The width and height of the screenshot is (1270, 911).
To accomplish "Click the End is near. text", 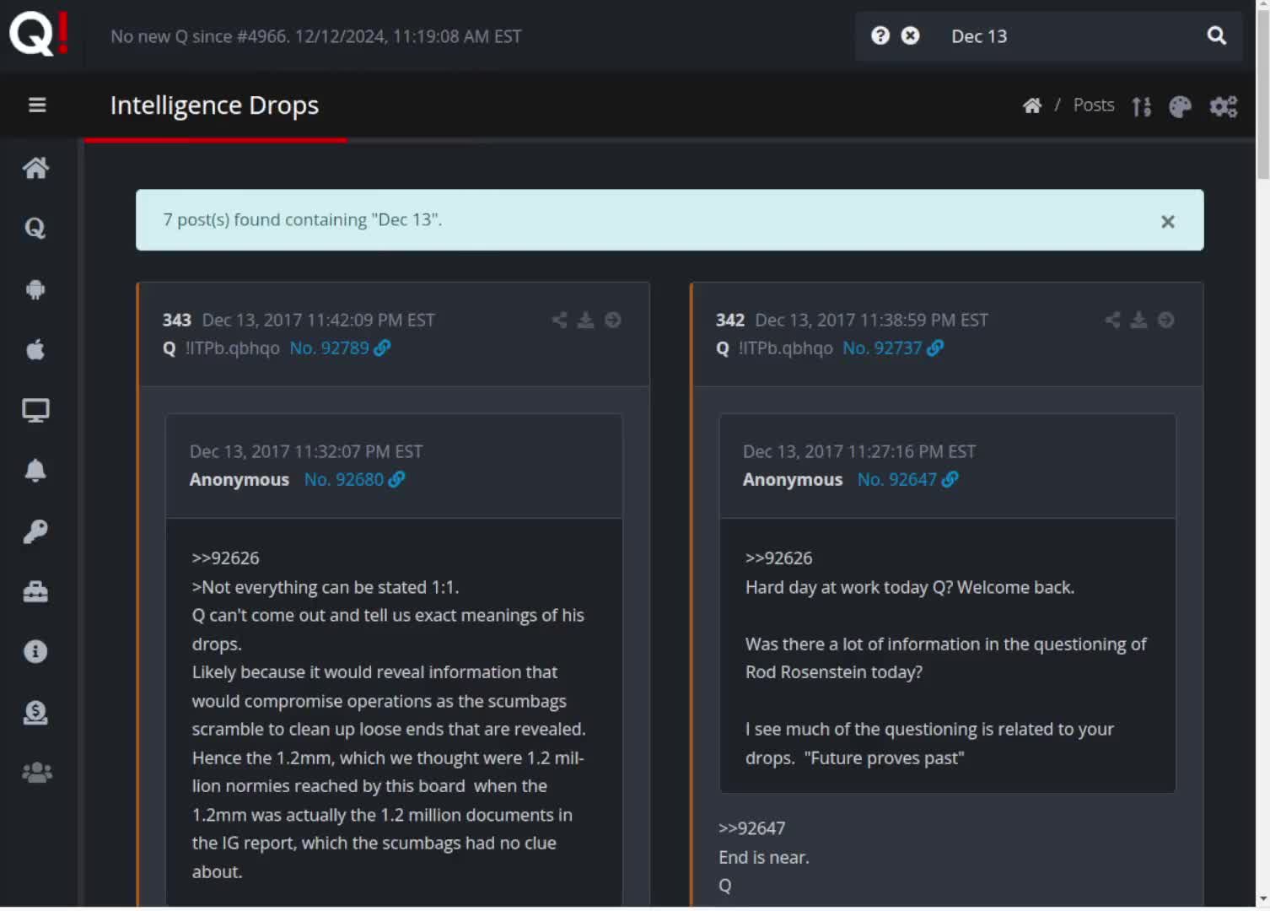I will (764, 857).
